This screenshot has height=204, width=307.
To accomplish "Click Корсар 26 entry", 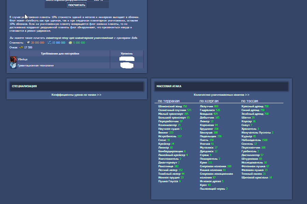I will coord(248,121).
